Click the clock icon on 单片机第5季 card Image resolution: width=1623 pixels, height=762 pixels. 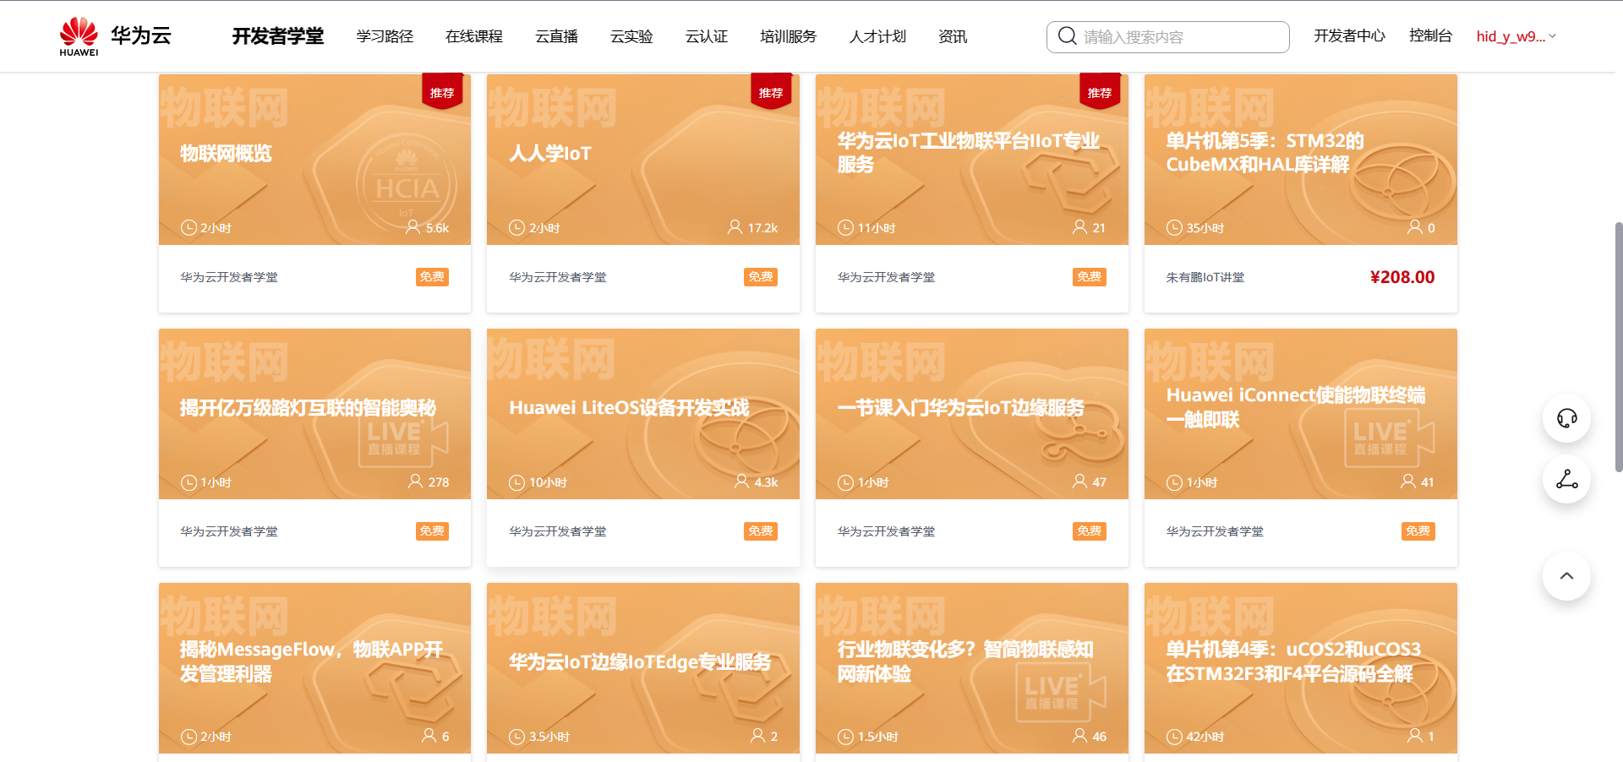1174,227
